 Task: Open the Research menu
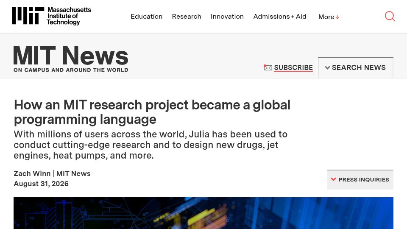(187, 17)
